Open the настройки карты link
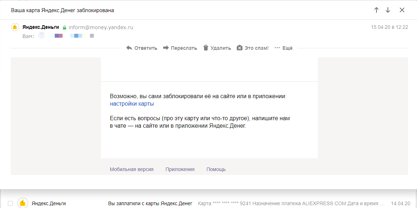 click(132, 104)
